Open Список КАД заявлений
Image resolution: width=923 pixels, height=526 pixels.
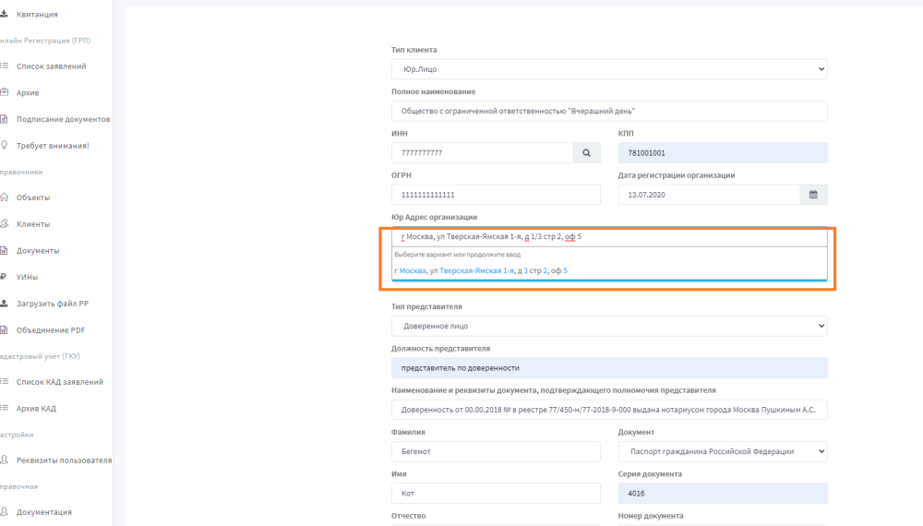pyautogui.click(x=59, y=381)
